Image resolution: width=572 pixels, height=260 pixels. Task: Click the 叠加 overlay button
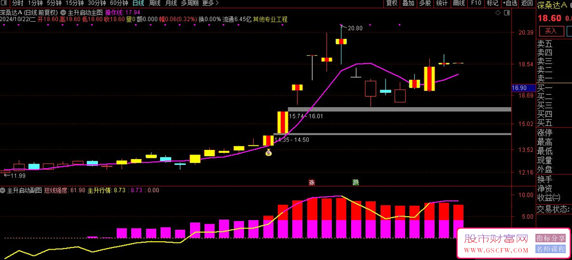[x=408, y=3]
